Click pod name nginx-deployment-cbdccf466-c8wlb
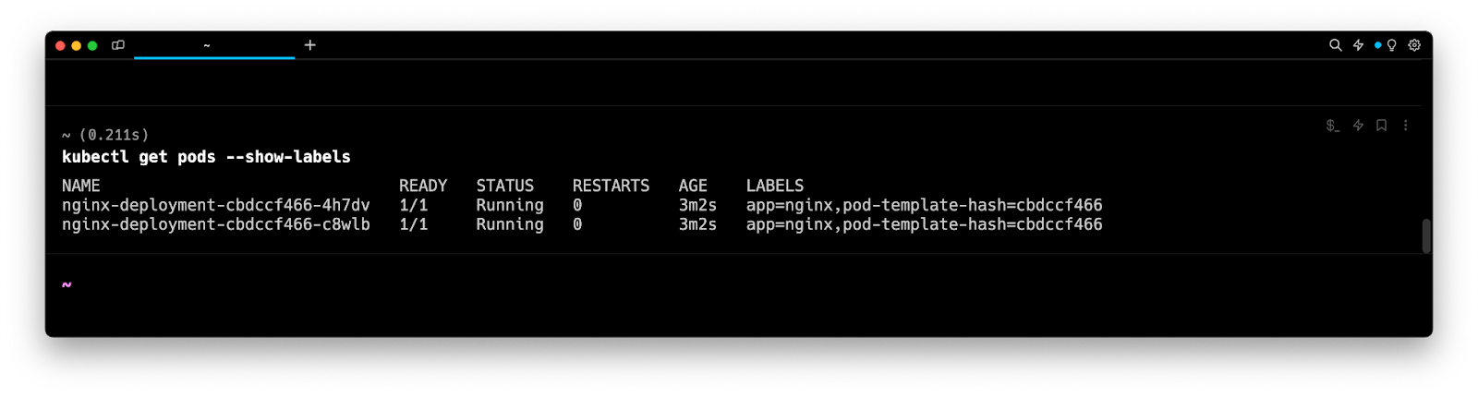 (x=215, y=224)
